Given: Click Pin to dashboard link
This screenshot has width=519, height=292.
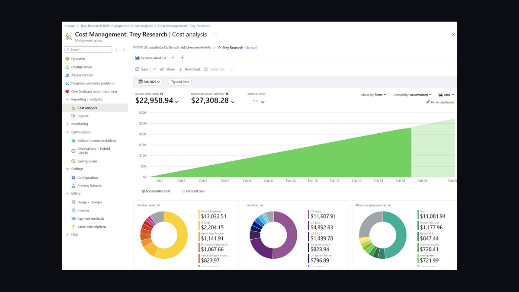Looking at the screenshot, I should 440,103.
